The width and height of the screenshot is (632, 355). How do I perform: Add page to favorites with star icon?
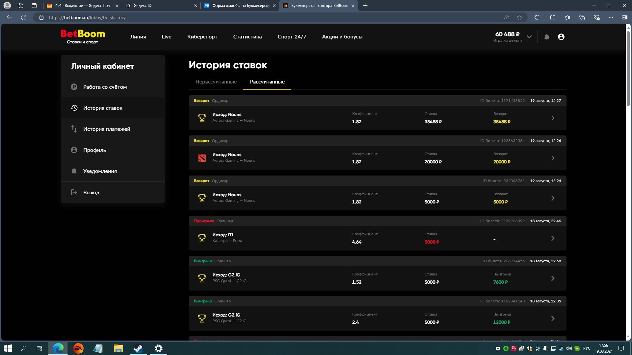(519, 17)
